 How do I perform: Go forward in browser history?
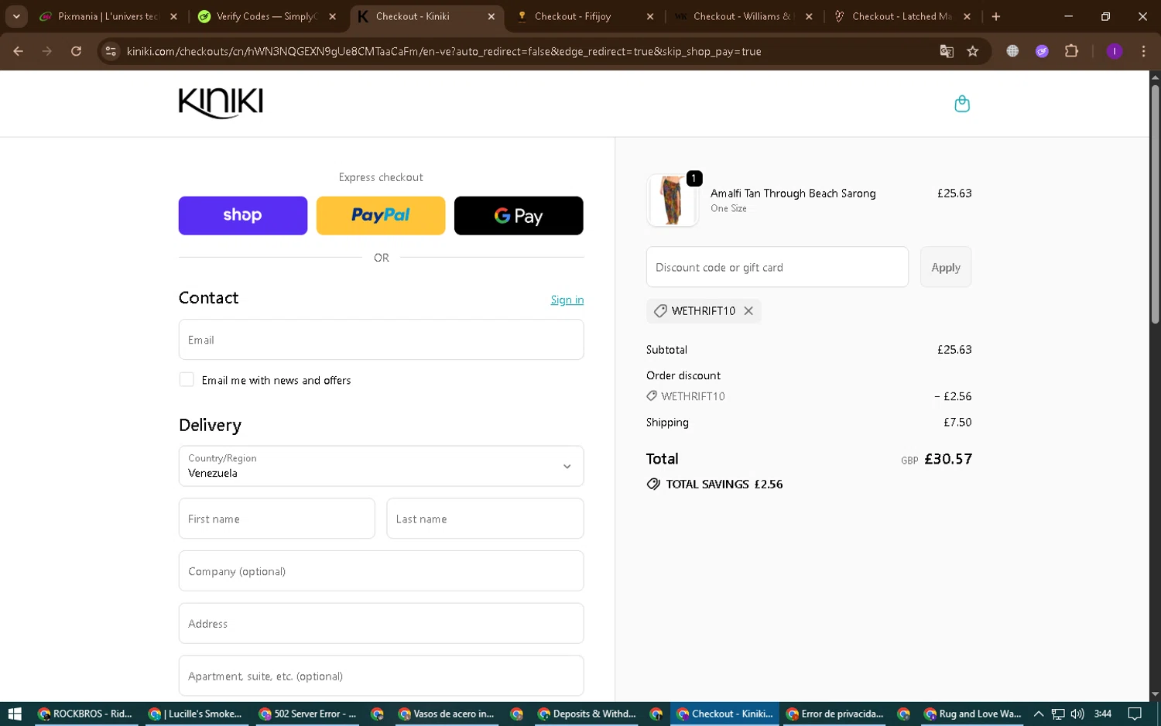[47, 51]
